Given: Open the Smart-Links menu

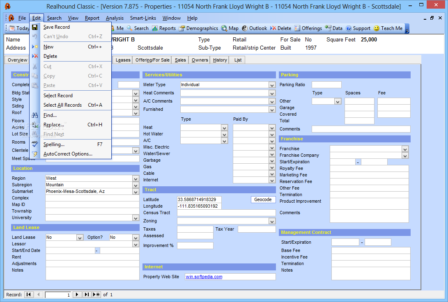Looking at the screenshot, I should pyautogui.click(x=143, y=18).
